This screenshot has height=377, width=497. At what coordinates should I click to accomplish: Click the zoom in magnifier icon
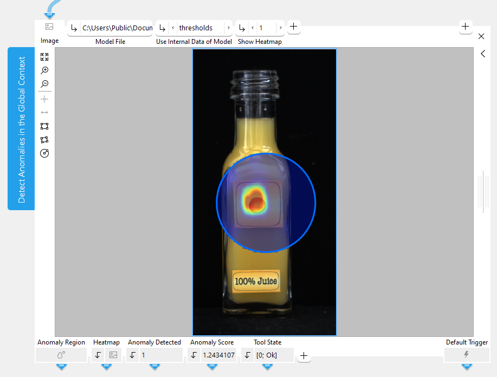pos(44,70)
